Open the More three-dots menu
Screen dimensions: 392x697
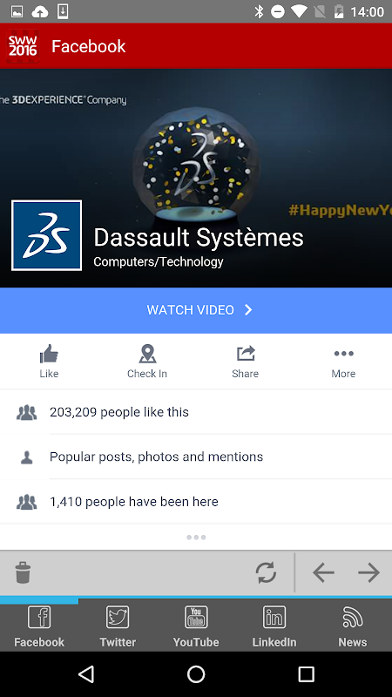pyautogui.click(x=343, y=354)
